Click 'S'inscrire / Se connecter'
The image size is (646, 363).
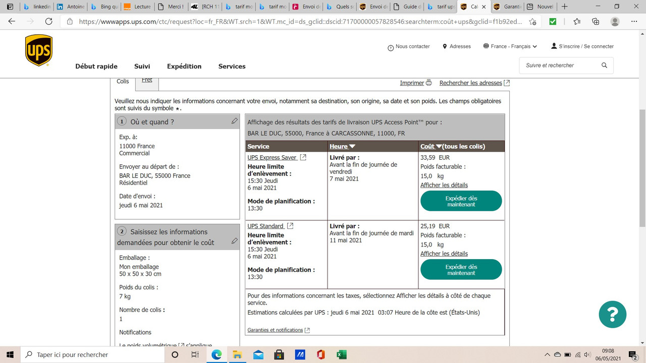tap(582, 46)
